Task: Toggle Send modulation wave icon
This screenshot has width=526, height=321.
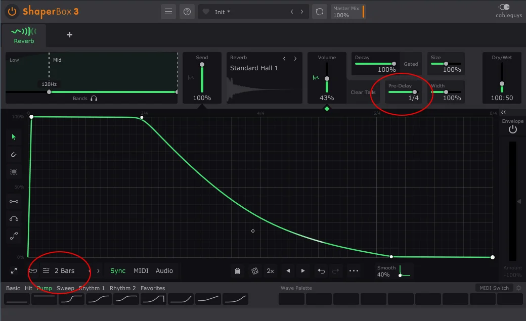Action: pos(191,78)
